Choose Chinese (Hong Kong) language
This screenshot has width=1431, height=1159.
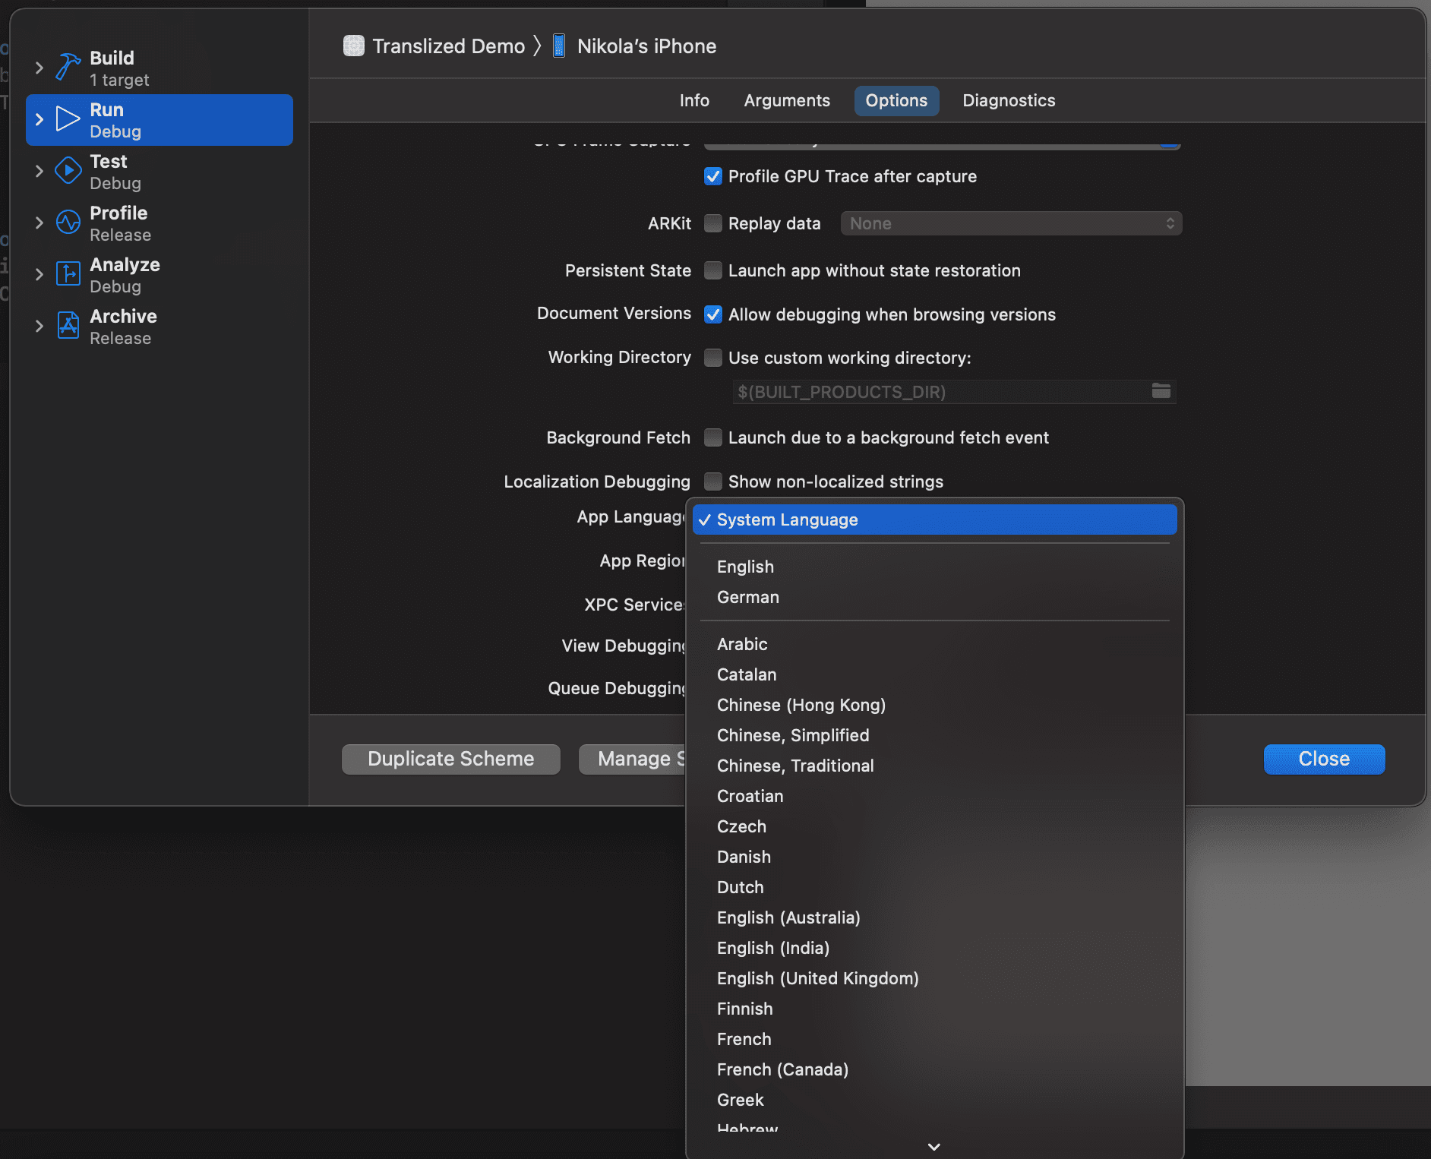934,705
